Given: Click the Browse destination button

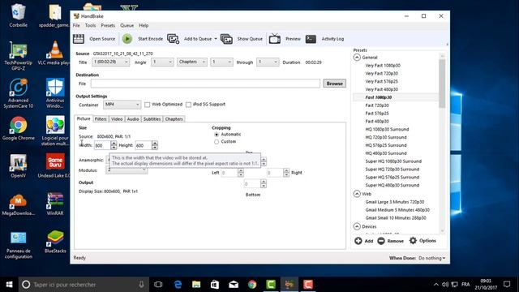Looking at the screenshot, I should 334,84.
